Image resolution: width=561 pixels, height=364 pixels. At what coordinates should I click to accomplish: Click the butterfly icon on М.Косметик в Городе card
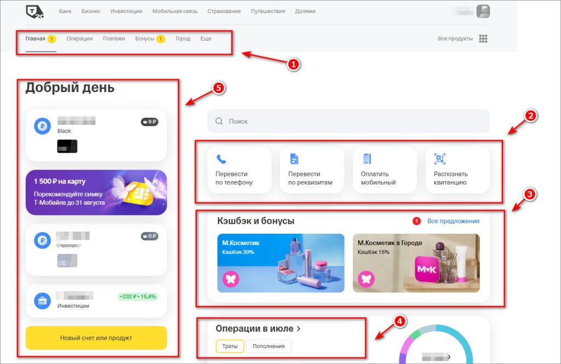point(366,279)
